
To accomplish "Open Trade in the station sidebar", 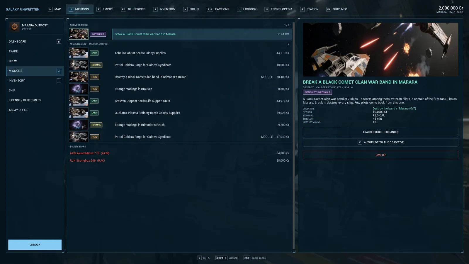I will pyautogui.click(x=35, y=51).
